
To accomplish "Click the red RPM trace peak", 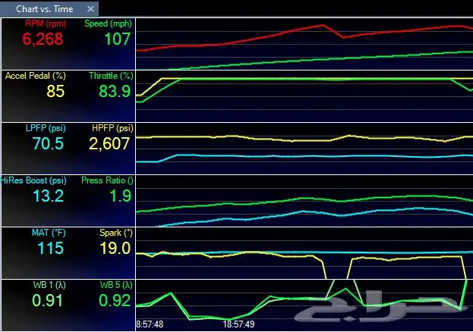I will coord(322,25).
